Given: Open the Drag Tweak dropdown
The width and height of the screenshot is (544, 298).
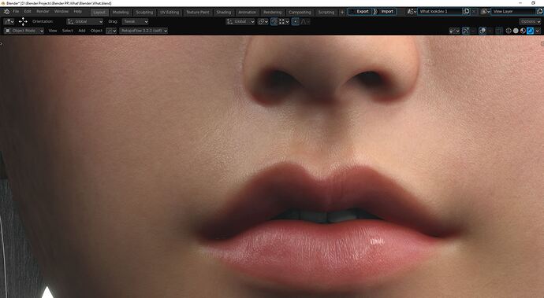Looking at the screenshot, I should 135,21.
